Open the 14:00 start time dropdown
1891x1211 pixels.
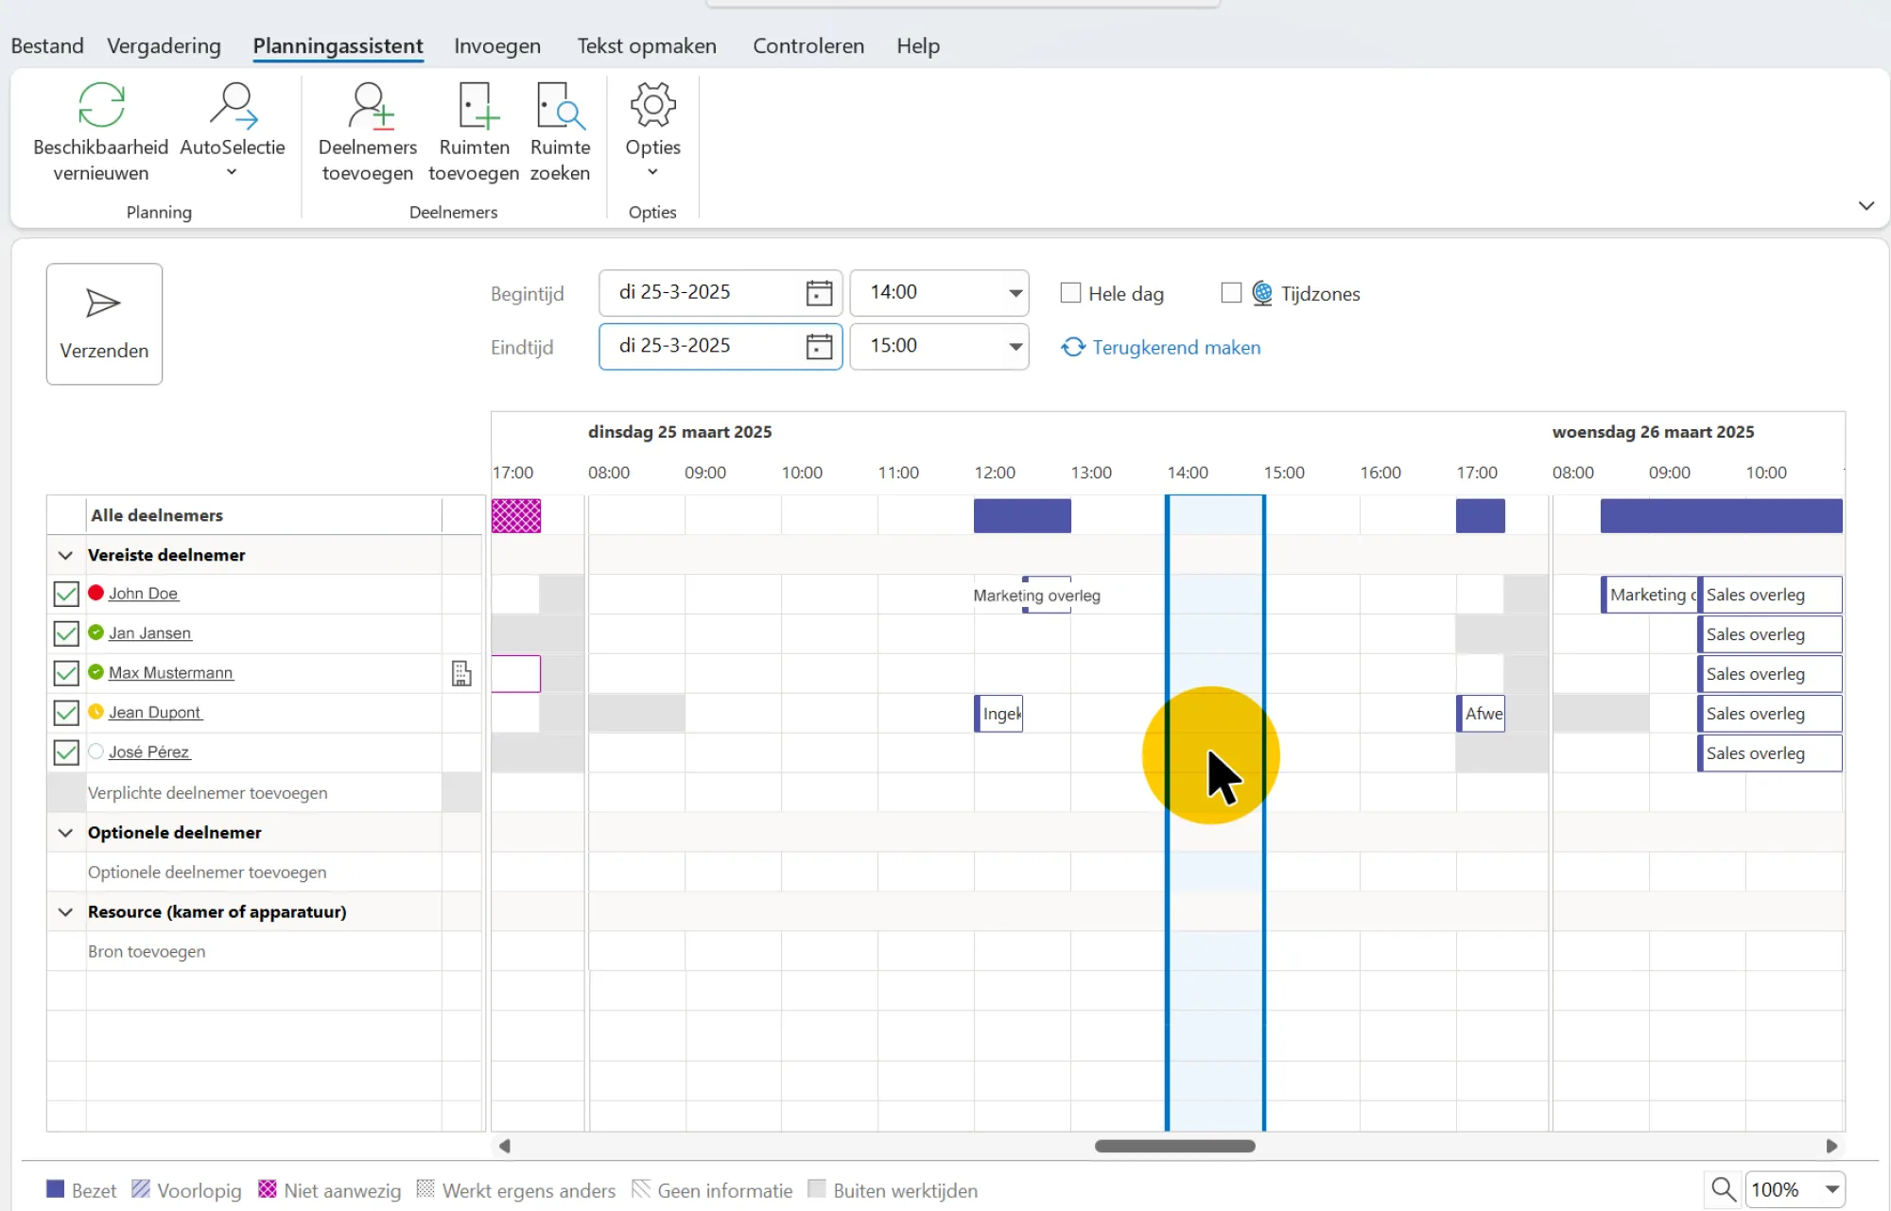(x=1015, y=293)
